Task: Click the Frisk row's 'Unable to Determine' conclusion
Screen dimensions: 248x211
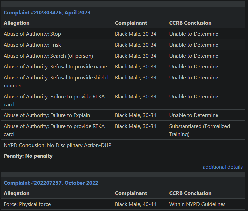Action: [194, 45]
